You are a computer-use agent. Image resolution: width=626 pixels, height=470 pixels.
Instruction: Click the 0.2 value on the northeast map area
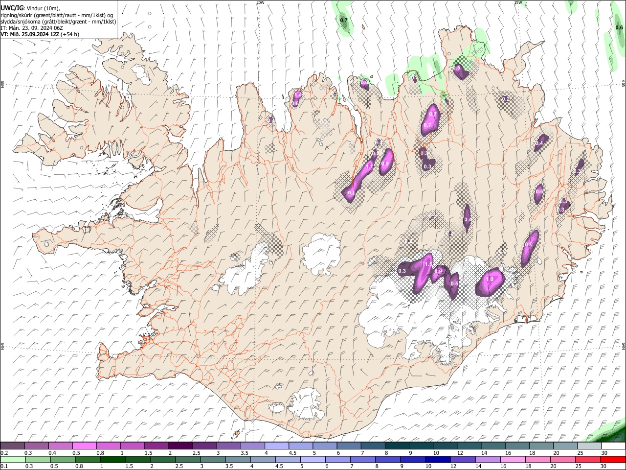pyautogui.click(x=506, y=99)
